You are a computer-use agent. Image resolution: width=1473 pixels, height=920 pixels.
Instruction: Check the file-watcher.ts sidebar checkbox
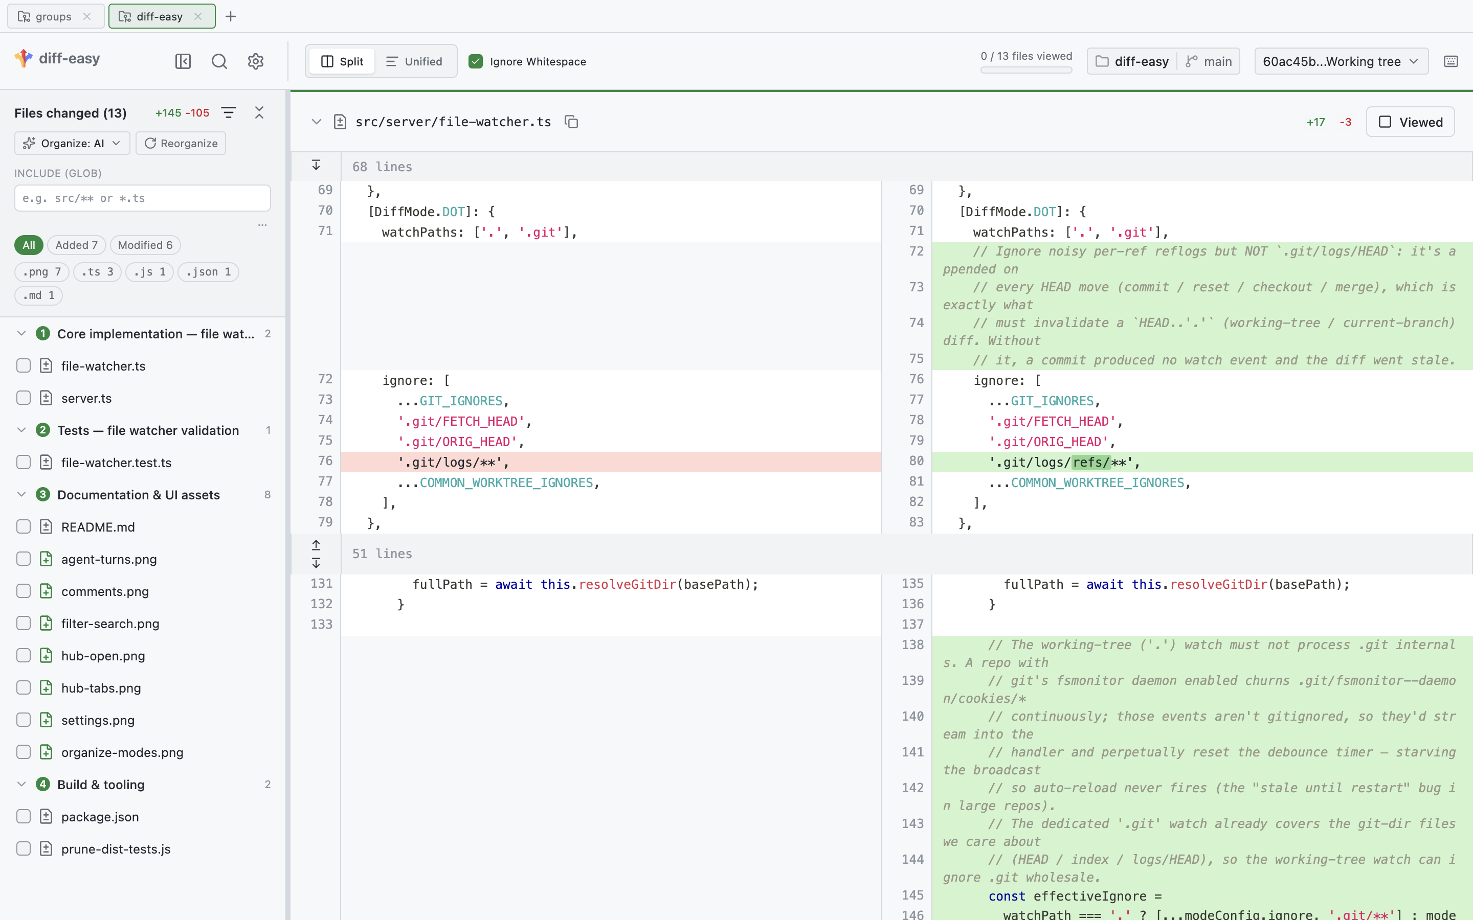pyautogui.click(x=23, y=365)
